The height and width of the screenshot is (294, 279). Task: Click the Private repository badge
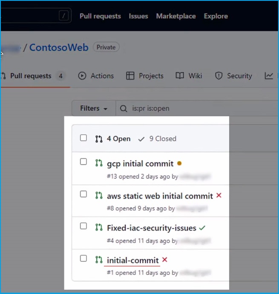[106, 47]
